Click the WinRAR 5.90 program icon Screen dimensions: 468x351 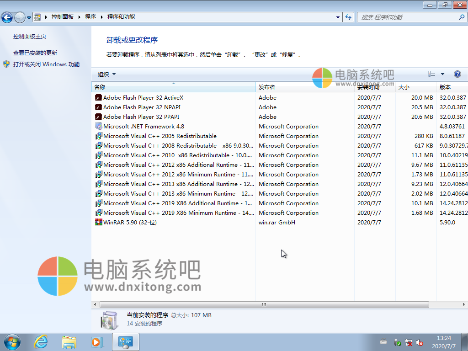click(98, 222)
